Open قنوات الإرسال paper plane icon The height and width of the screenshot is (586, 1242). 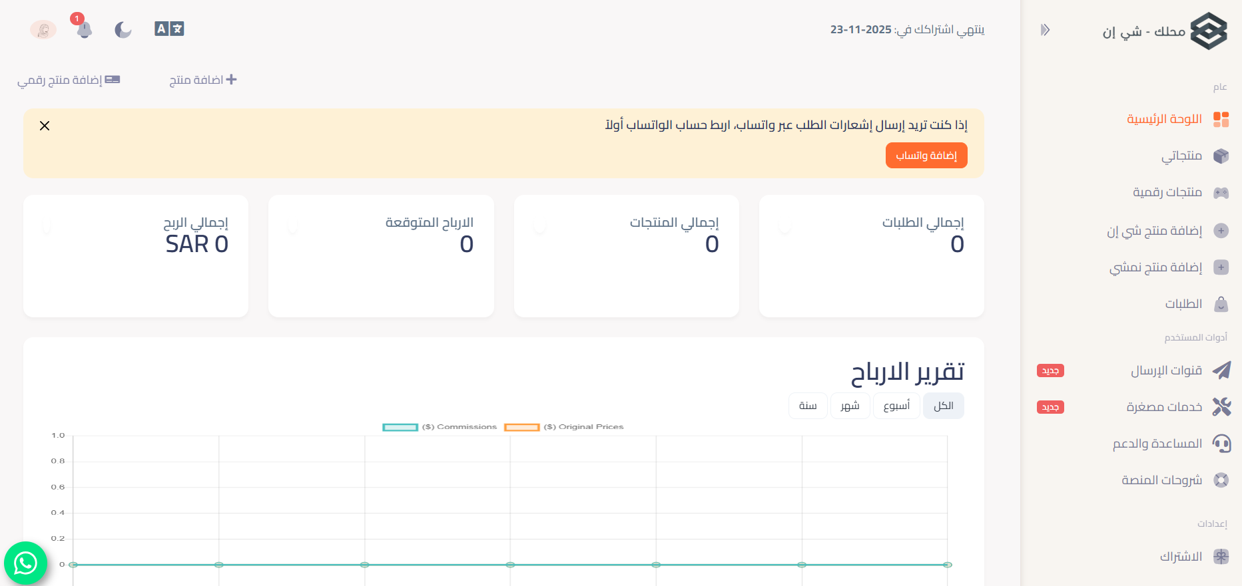1221,370
